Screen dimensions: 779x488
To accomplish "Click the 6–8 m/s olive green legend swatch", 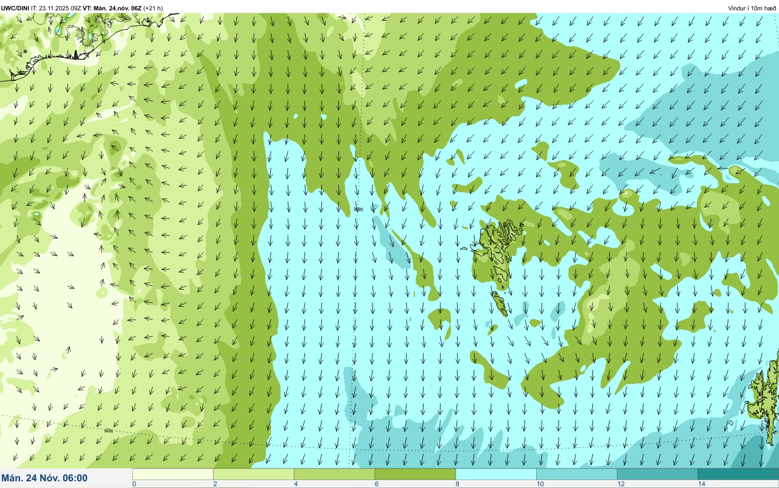I will [415, 474].
